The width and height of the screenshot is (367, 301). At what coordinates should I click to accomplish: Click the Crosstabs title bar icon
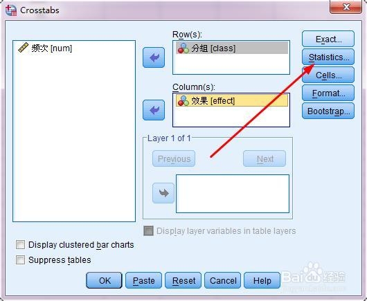point(11,10)
